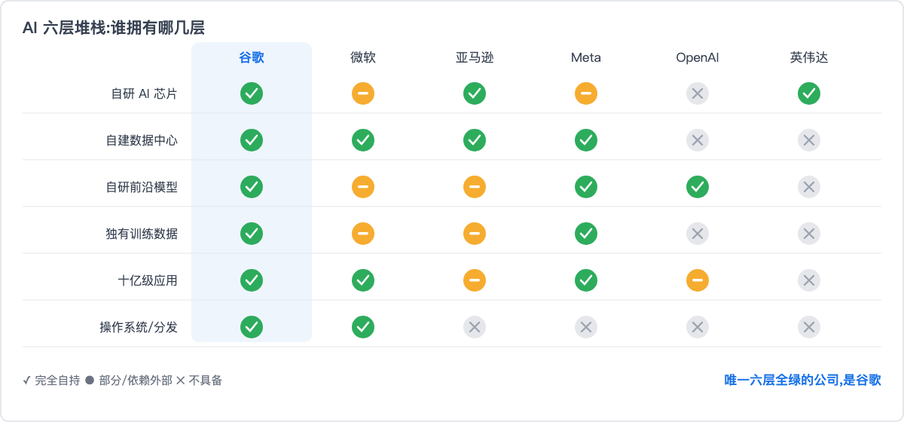Click gray X for OpenAI 操作系统/分发
Image resolution: width=904 pixels, height=422 pixels.
tap(698, 327)
